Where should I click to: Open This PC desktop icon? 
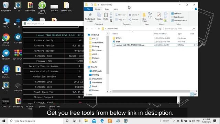coord(6,23)
